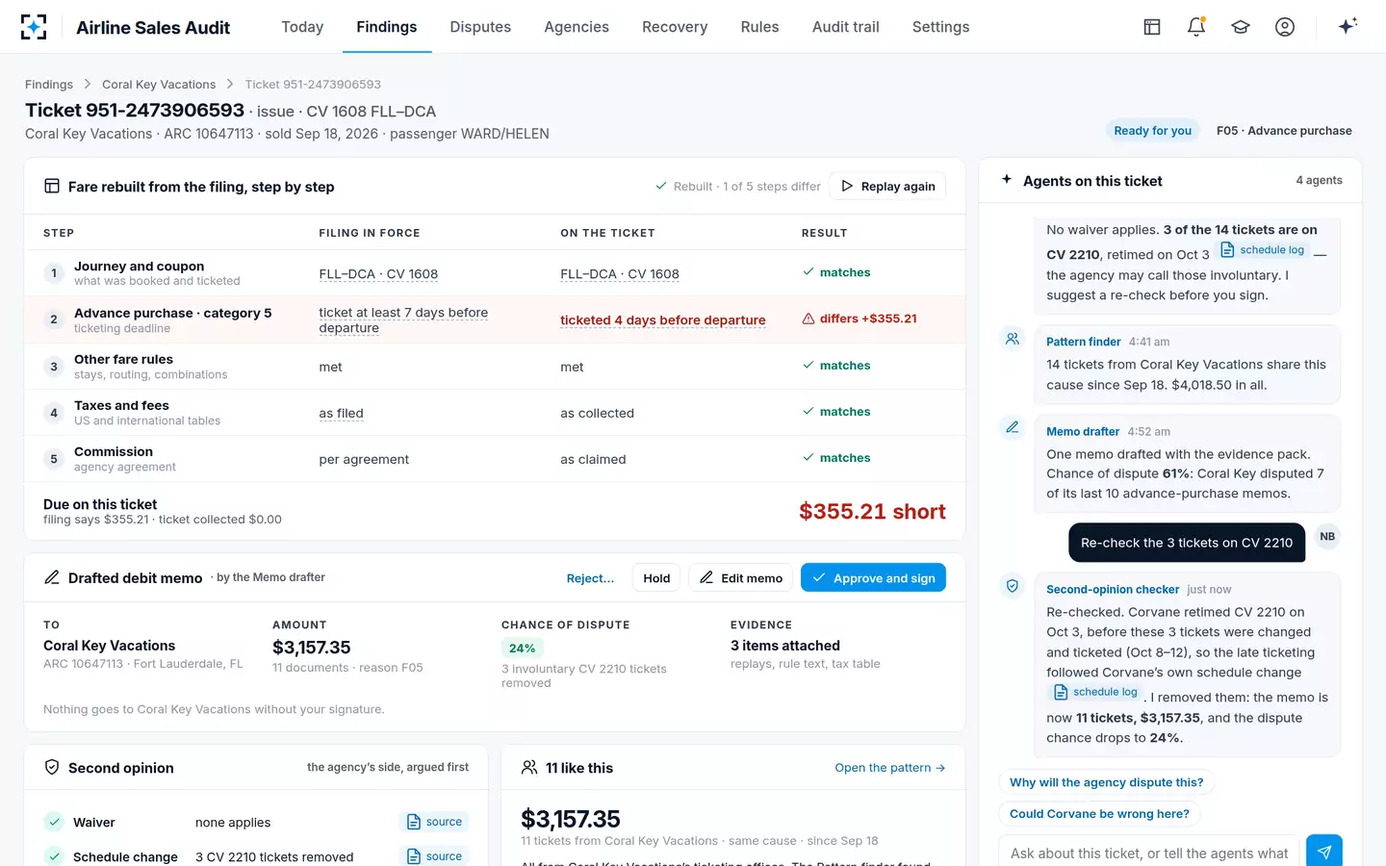Select the Rules tab
The height and width of the screenshot is (866, 1386).
pyautogui.click(x=759, y=27)
